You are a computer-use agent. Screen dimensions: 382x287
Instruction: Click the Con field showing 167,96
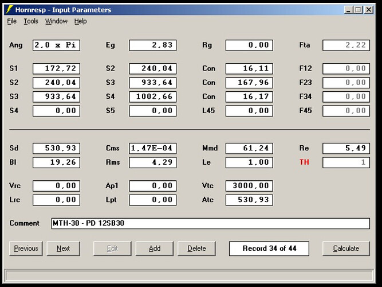(249, 83)
